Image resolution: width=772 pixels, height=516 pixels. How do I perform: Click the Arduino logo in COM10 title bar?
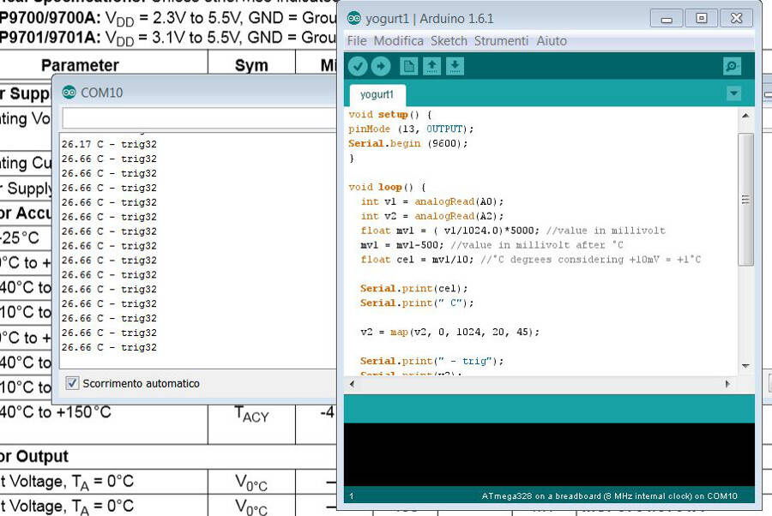pyautogui.click(x=69, y=92)
